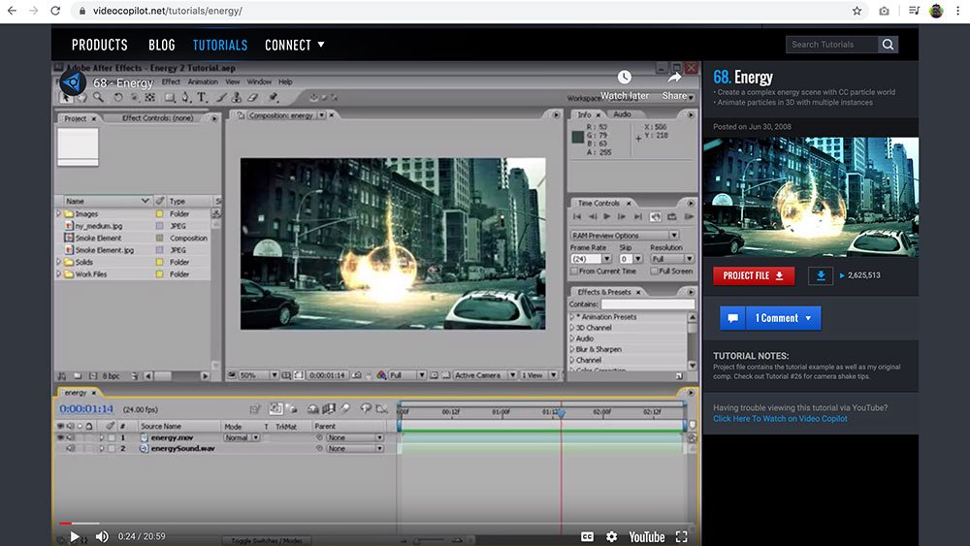Click the search magnifier icon
This screenshot has width=970, height=546.
888,45
